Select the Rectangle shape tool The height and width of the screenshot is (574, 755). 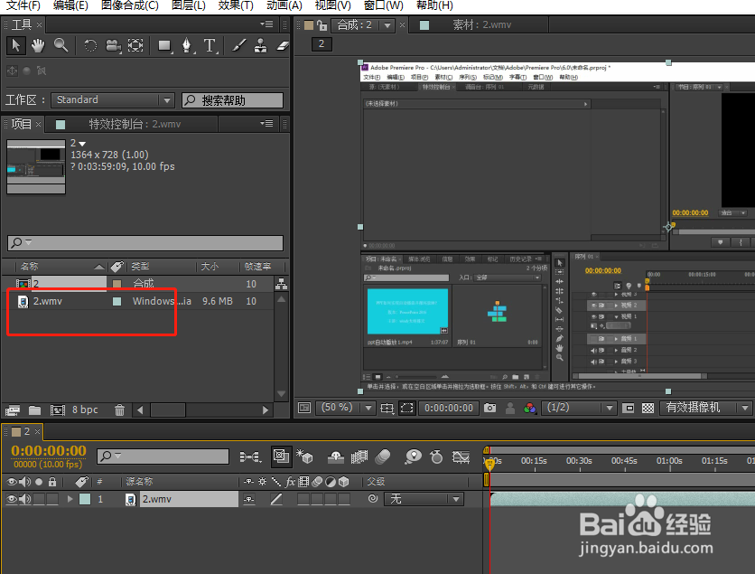click(x=164, y=46)
